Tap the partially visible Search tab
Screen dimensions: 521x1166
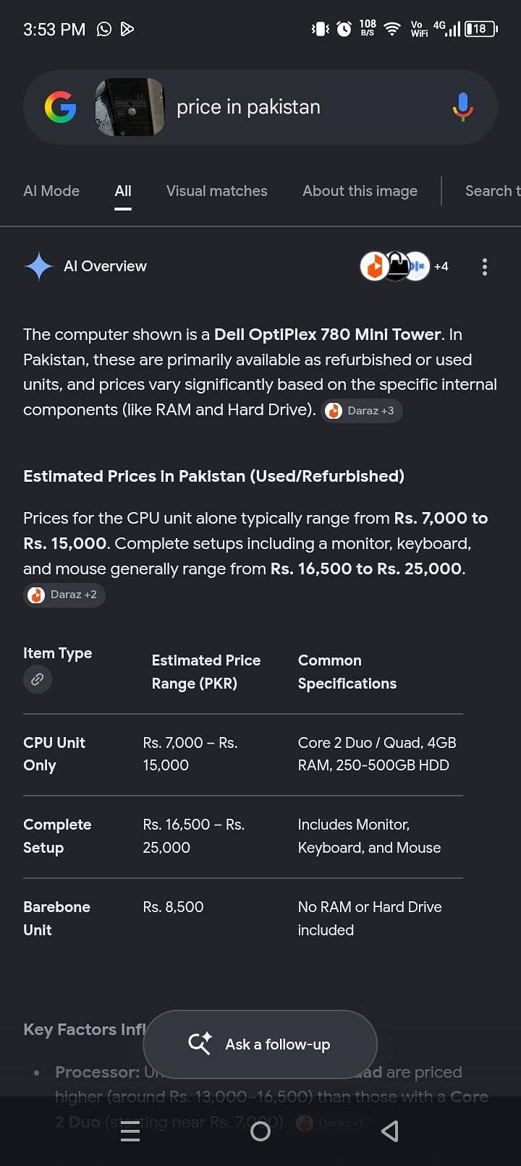click(x=493, y=191)
